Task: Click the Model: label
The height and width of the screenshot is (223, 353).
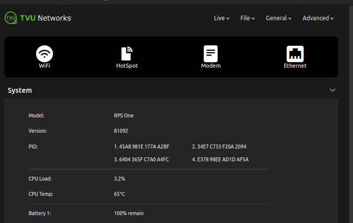Action: pyautogui.click(x=36, y=115)
